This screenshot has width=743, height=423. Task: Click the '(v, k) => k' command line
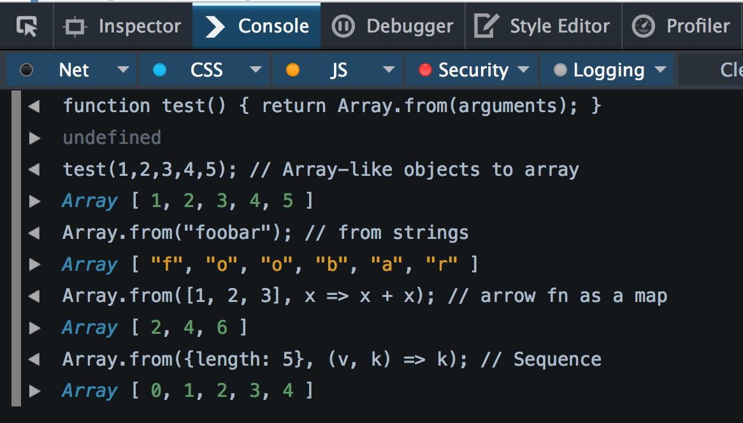tap(332, 359)
